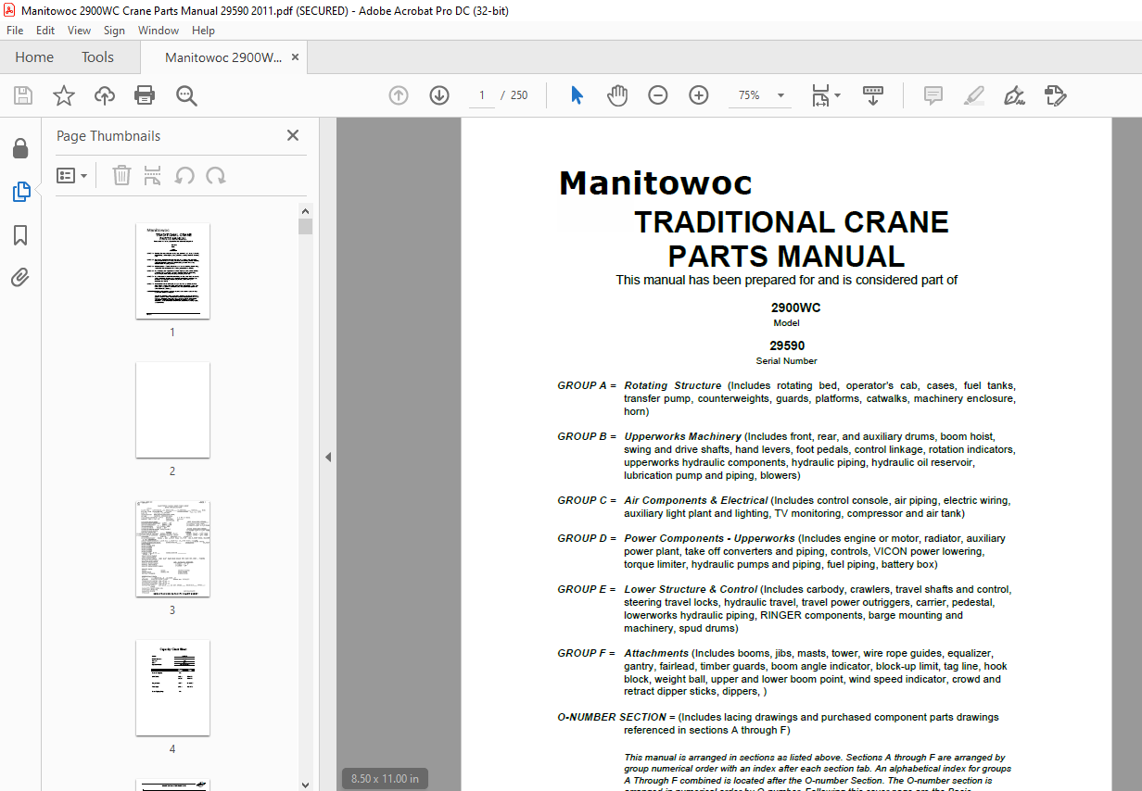Image resolution: width=1142 pixels, height=791 pixels.
Task: Rotate page counterclockwise in thumbnails
Action: [184, 175]
